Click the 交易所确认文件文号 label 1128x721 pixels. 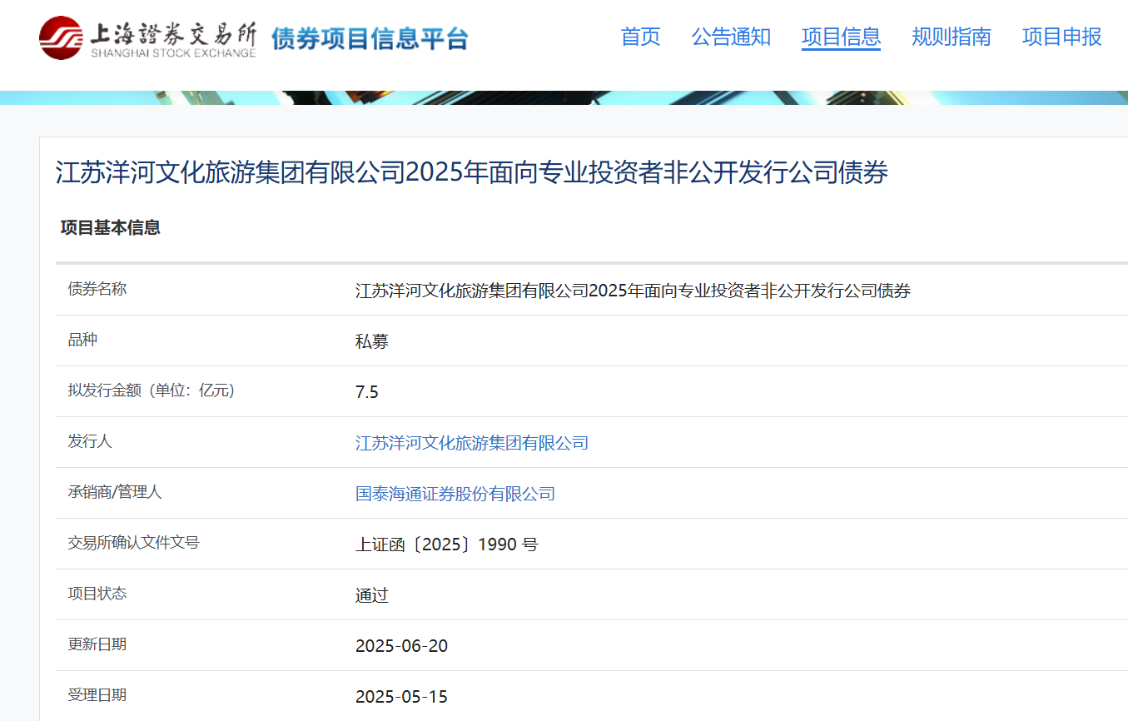[133, 543]
